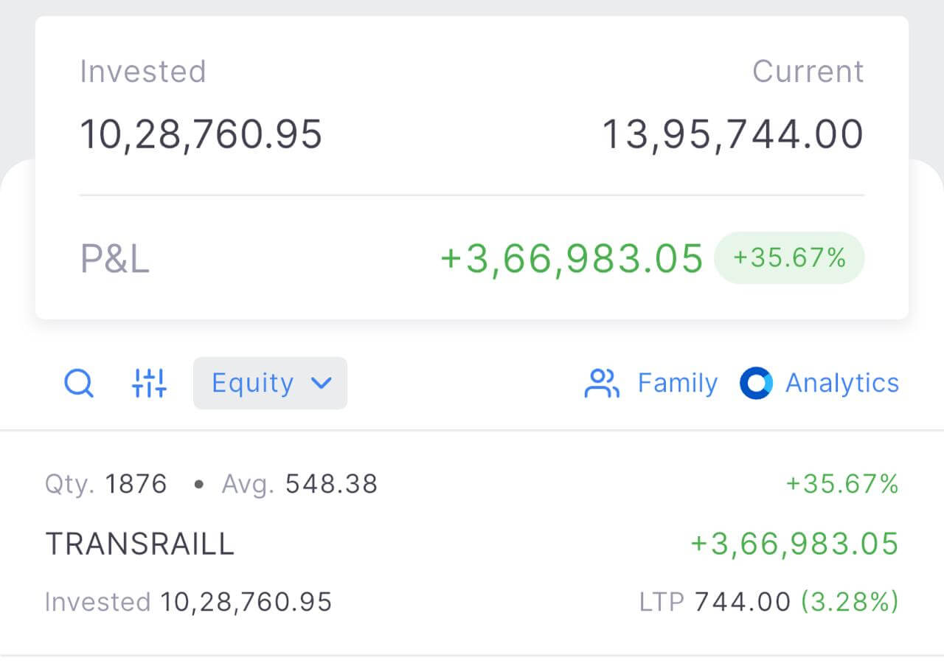Click the total P&L amount +3,66,983.05
Screen dimensions: 944x669
tap(572, 259)
